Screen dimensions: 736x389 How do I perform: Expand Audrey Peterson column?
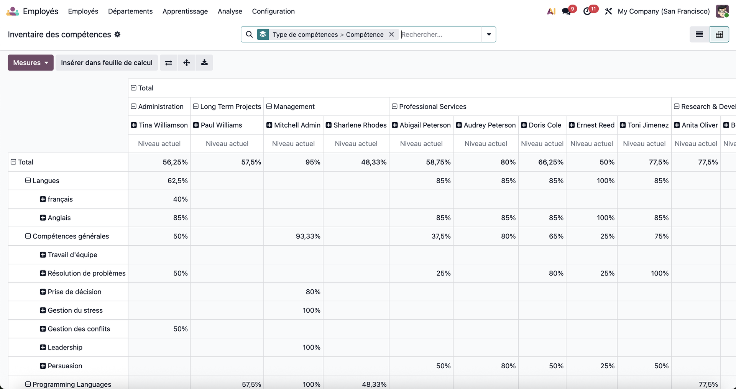459,125
